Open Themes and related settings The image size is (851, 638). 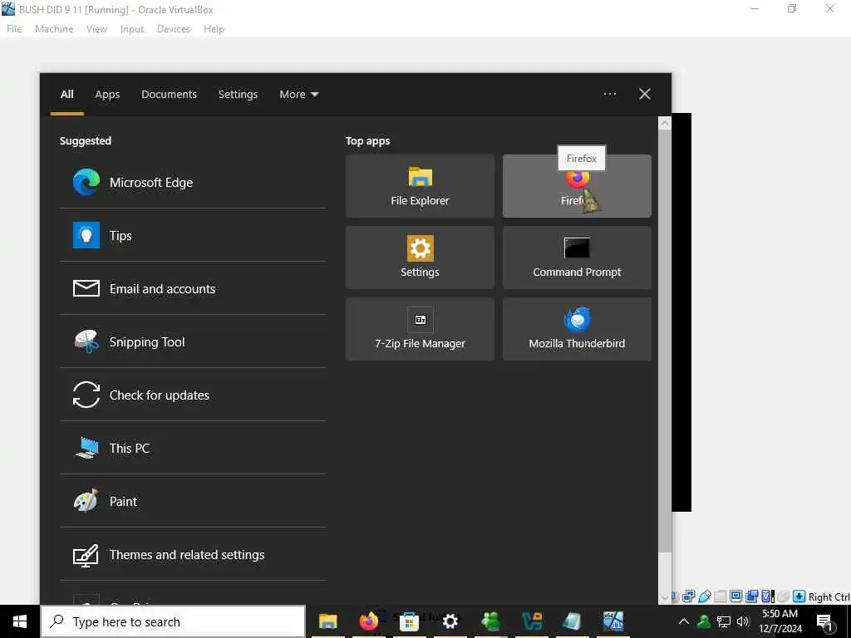click(x=193, y=554)
